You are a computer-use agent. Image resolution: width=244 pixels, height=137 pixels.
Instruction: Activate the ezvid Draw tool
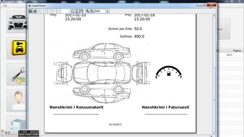pyautogui.click(x=35, y=133)
